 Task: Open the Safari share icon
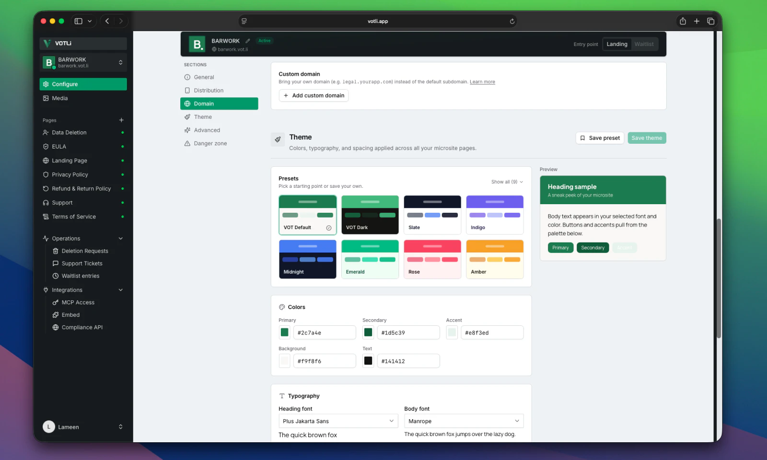tap(683, 21)
